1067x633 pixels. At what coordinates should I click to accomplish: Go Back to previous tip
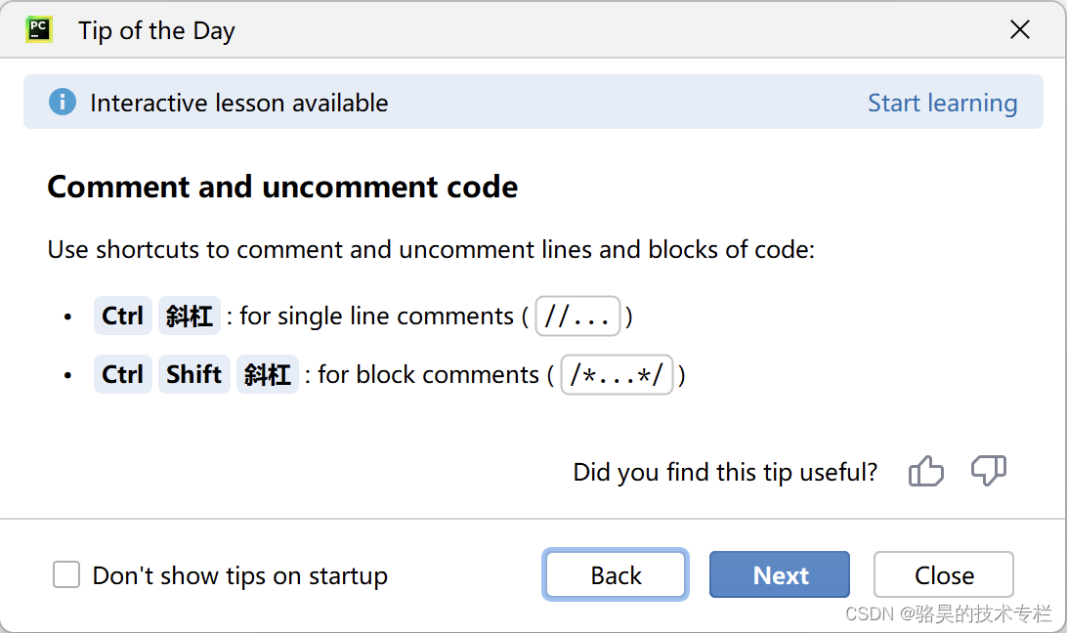pos(616,574)
